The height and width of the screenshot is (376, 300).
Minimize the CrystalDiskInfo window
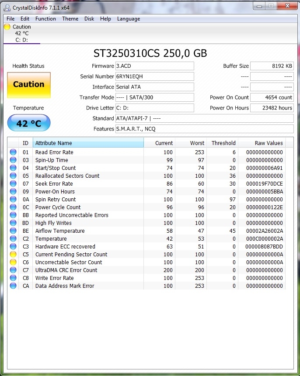click(x=259, y=6)
